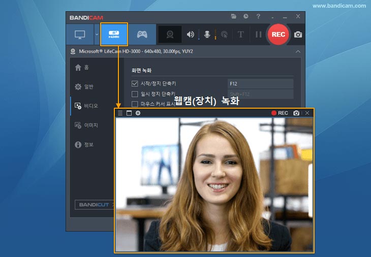Open scheduled recording clock icon
This screenshot has width=371, height=257.
(x=246, y=16)
